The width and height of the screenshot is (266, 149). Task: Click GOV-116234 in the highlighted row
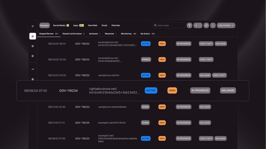(68, 91)
